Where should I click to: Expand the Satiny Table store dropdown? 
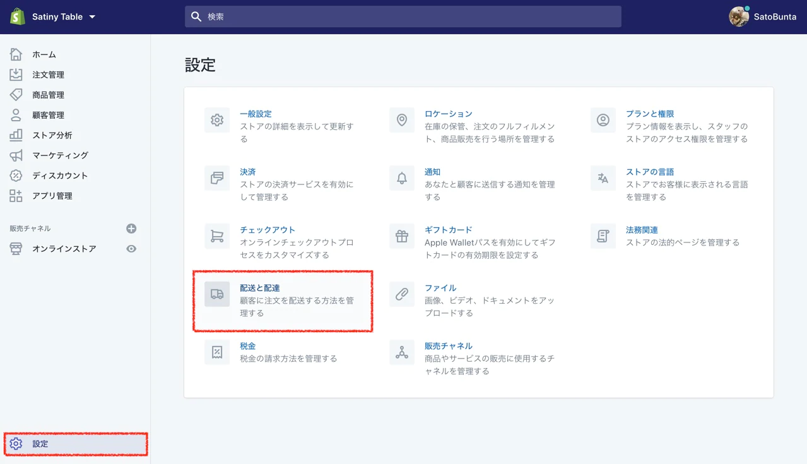(x=92, y=17)
